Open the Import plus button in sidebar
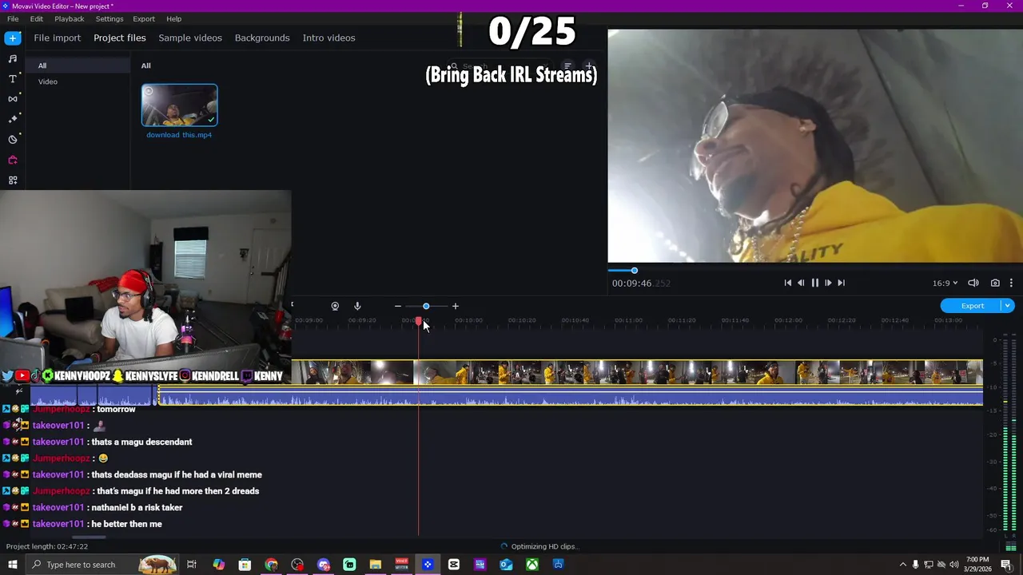The height and width of the screenshot is (575, 1023). point(13,38)
